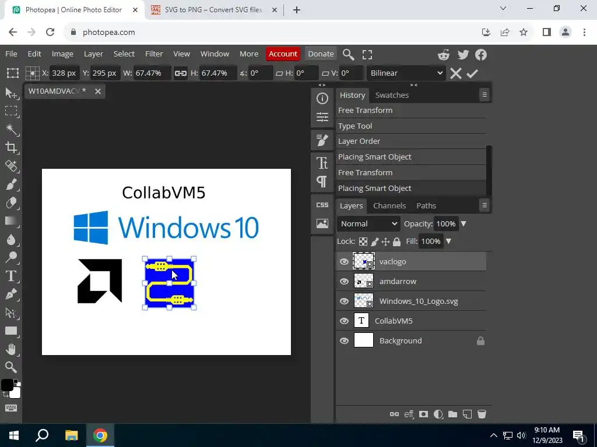Select the Zoom tool in toolbar
This screenshot has height=447, width=597.
click(x=10, y=367)
